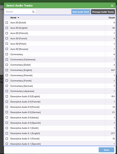Close the Select Audio Tracks dialog
117x154 pixels.
[112, 6]
